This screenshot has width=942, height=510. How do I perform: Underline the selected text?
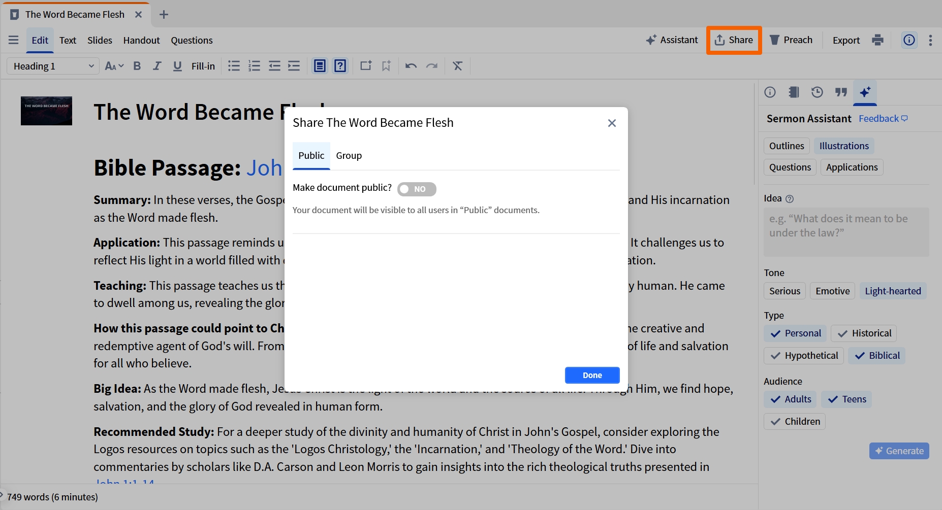(x=177, y=66)
